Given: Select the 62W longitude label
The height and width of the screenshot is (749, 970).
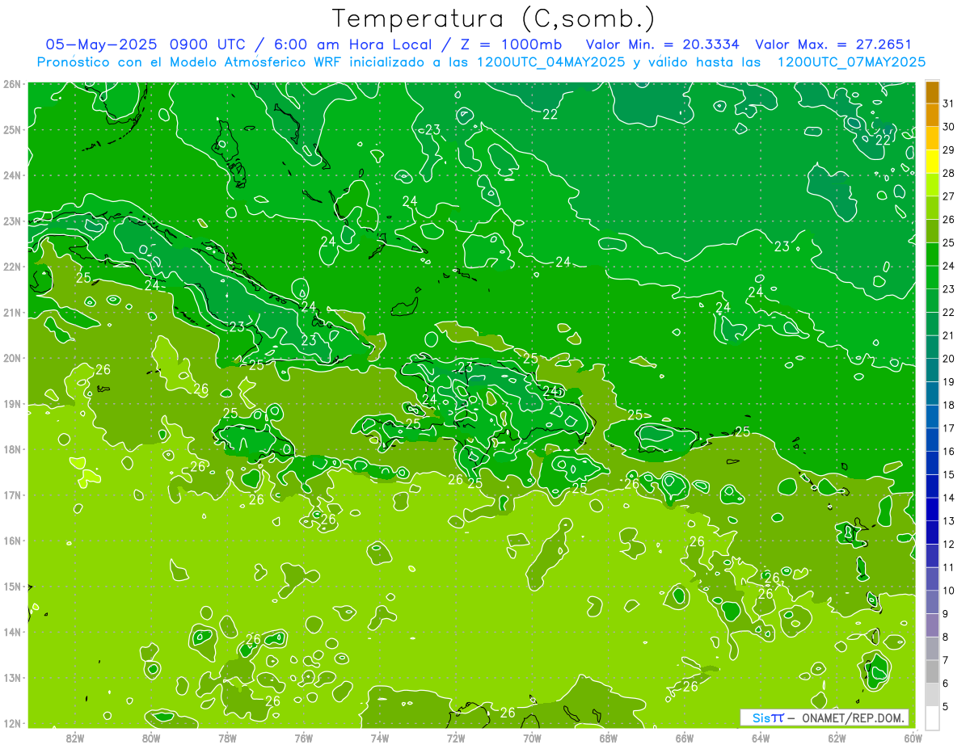Looking at the screenshot, I should pyautogui.click(x=837, y=738).
